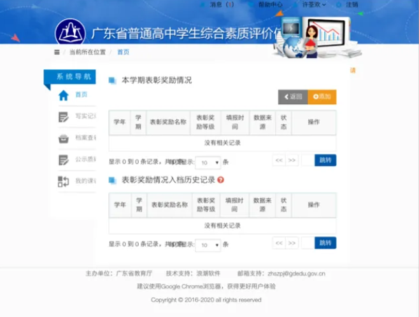Click the home icon in the sidebar
Viewport: 419px width, 317px height.
click(63, 96)
